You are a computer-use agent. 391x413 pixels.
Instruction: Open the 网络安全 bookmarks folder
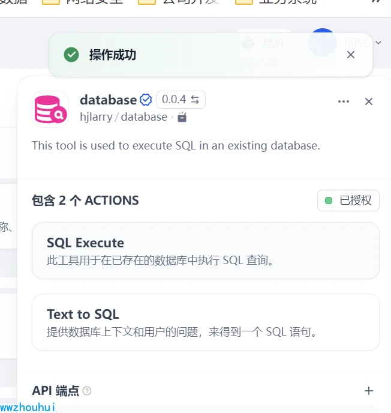tap(82, 2)
